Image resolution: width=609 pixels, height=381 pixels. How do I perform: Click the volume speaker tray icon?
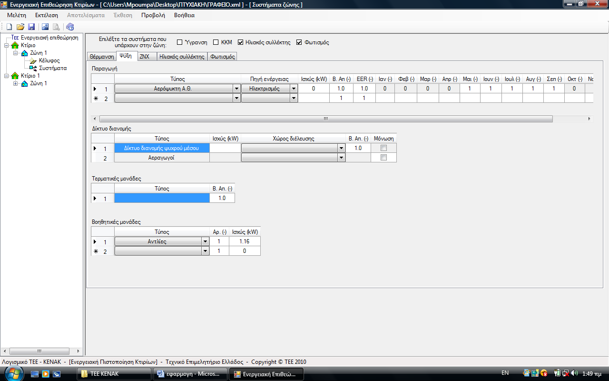pos(574,373)
